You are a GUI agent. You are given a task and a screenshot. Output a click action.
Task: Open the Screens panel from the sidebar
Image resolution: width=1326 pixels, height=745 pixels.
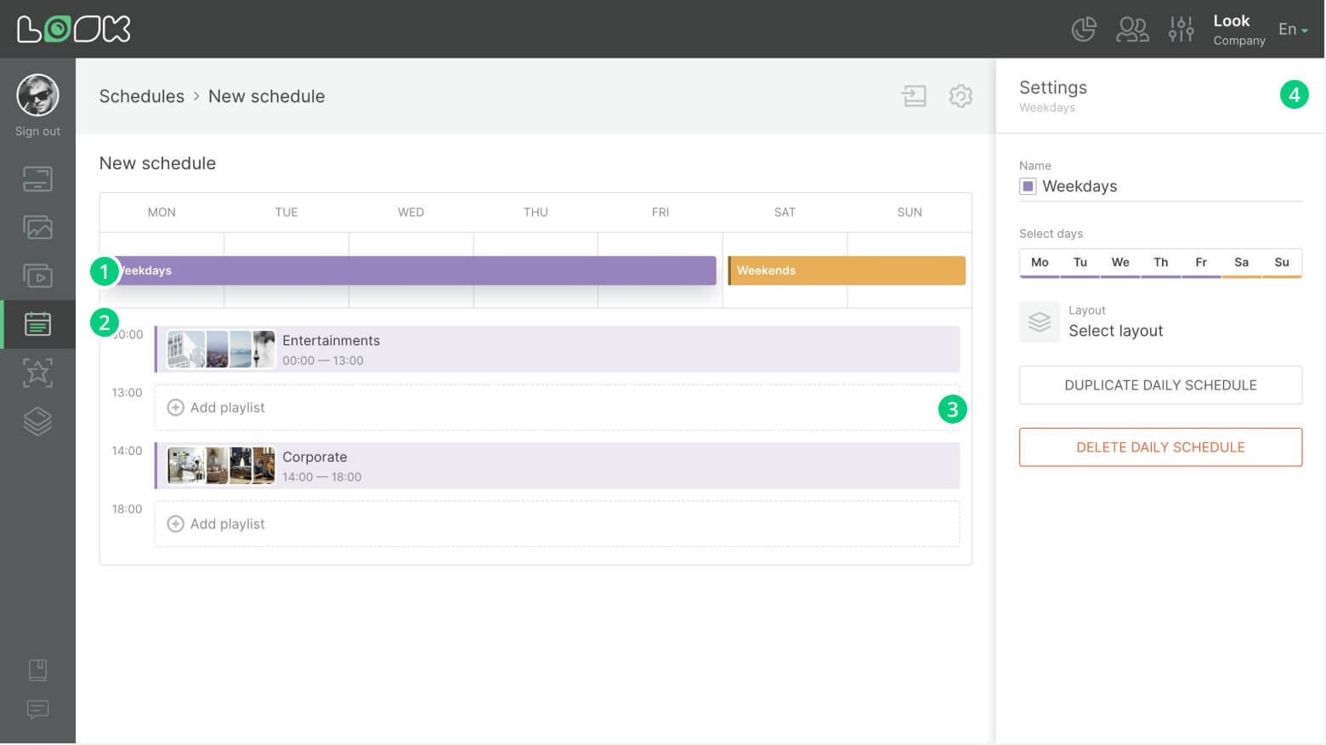(x=37, y=179)
